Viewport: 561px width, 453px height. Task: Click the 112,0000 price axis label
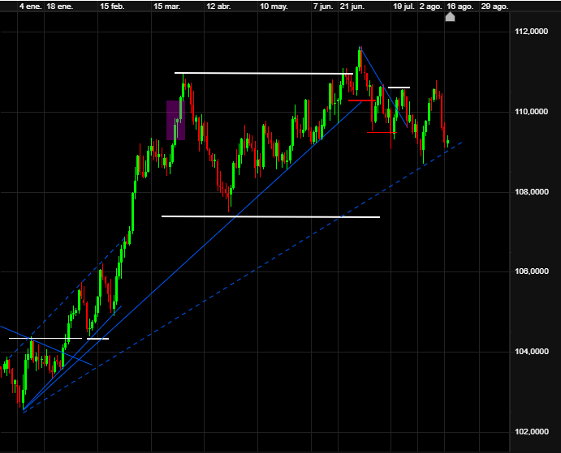(531, 32)
